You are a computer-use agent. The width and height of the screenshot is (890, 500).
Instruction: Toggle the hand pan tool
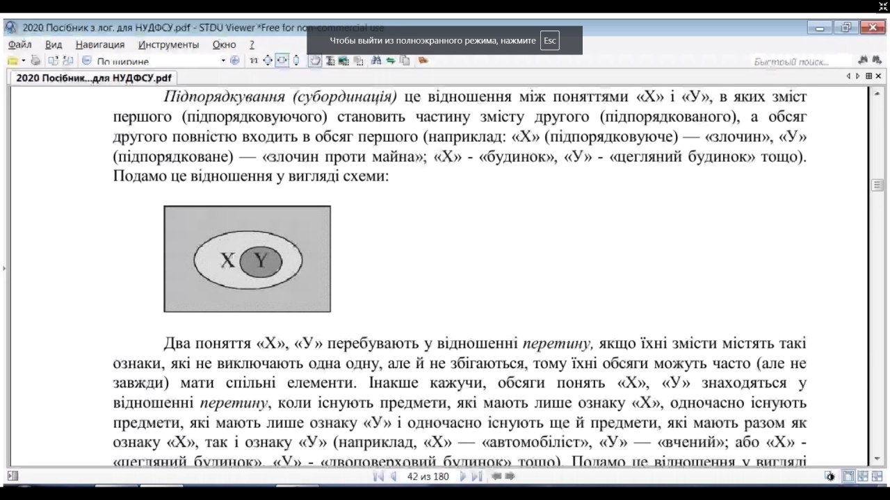314,60
